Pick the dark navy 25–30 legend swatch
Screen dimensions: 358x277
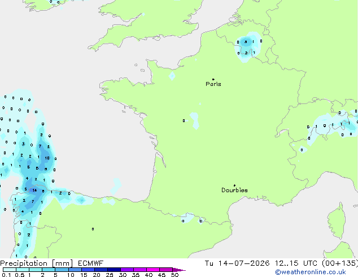tap(114, 270)
